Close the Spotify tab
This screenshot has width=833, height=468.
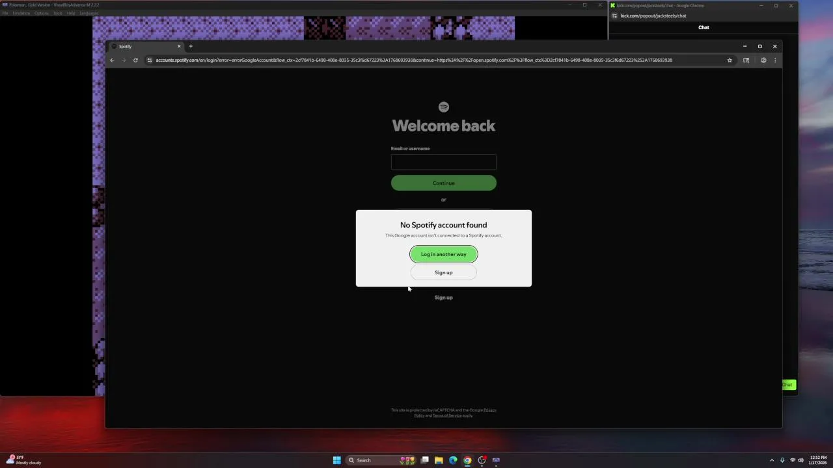tap(179, 46)
